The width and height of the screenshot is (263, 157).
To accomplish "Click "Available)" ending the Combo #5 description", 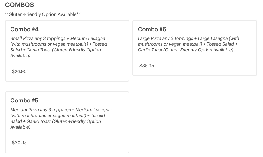I will click(20, 127).
